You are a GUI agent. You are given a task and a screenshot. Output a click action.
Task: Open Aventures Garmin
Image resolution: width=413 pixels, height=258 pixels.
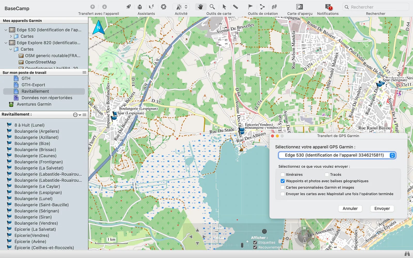(x=34, y=104)
